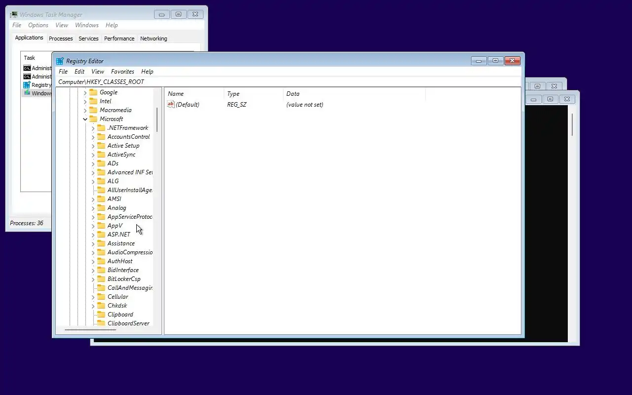Expand the Google registry key
Screen dimensions: 632x395
pyautogui.click(x=85, y=92)
